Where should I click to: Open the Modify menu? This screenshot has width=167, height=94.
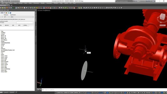(x=43, y=3)
